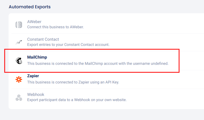The height and width of the screenshot is (120, 204).
Task: Click 'Export entries to your Constant Contact' description
Action: click(x=68, y=45)
